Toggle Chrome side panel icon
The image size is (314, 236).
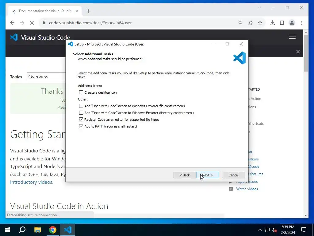pos(282,23)
